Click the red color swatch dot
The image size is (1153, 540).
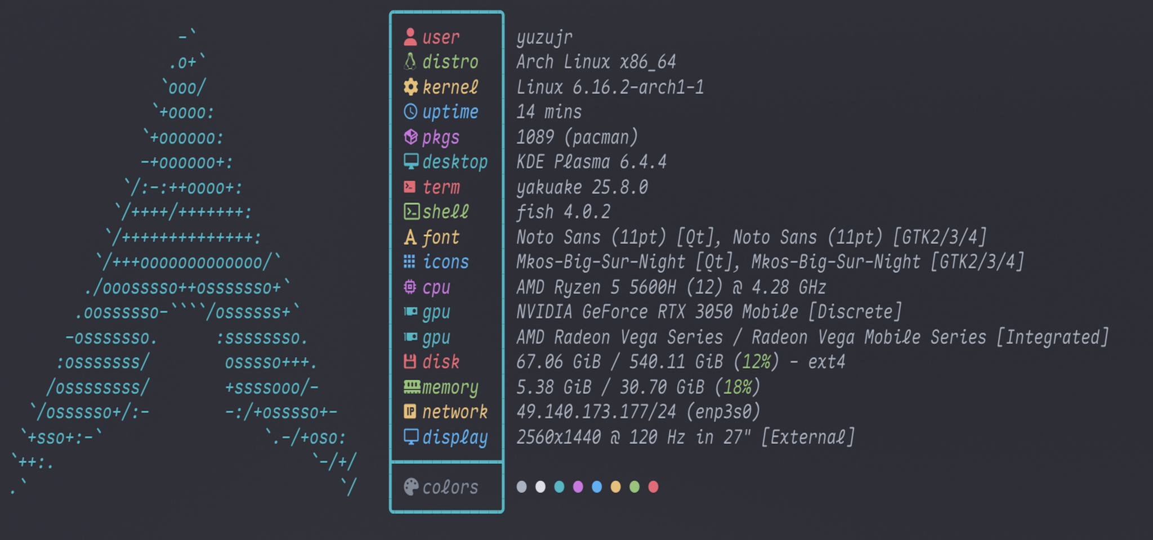pyautogui.click(x=653, y=487)
